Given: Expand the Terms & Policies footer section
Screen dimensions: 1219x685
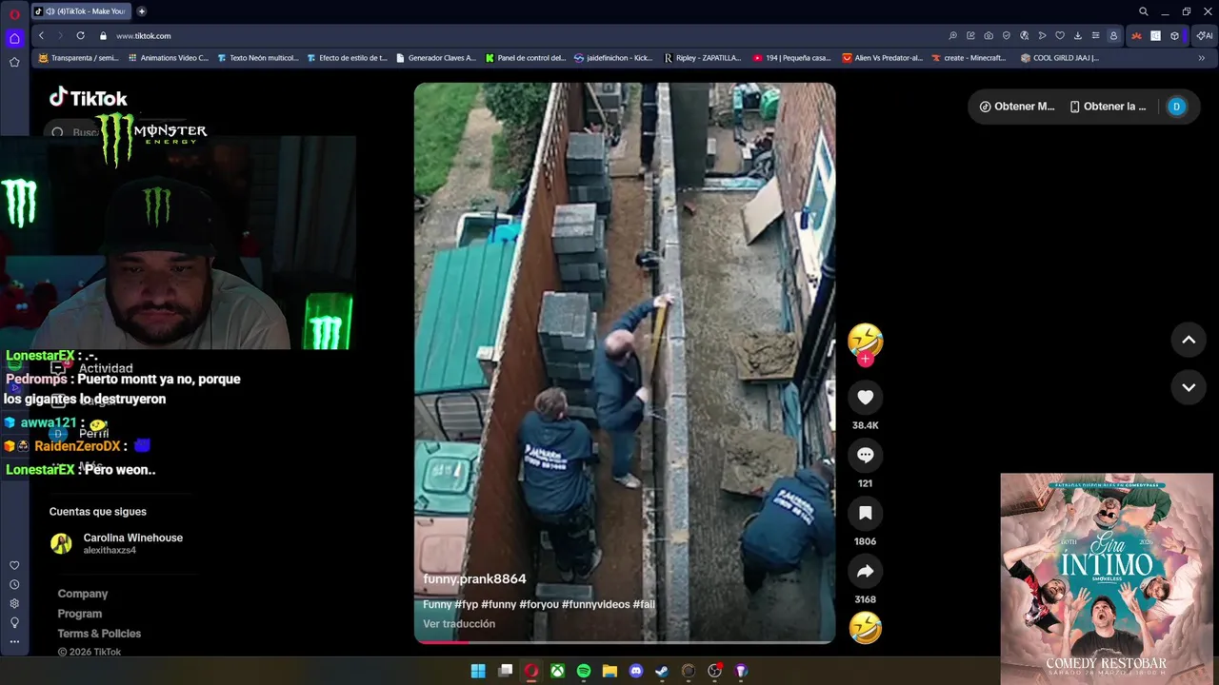Looking at the screenshot, I should (x=99, y=634).
